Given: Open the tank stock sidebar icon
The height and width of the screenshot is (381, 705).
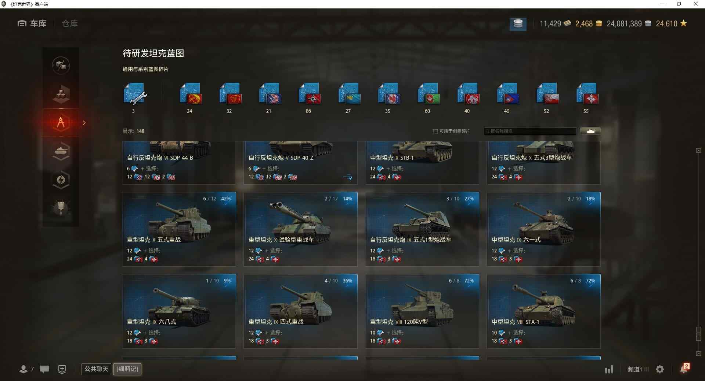Looking at the screenshot, I should [x=61, y=151].
